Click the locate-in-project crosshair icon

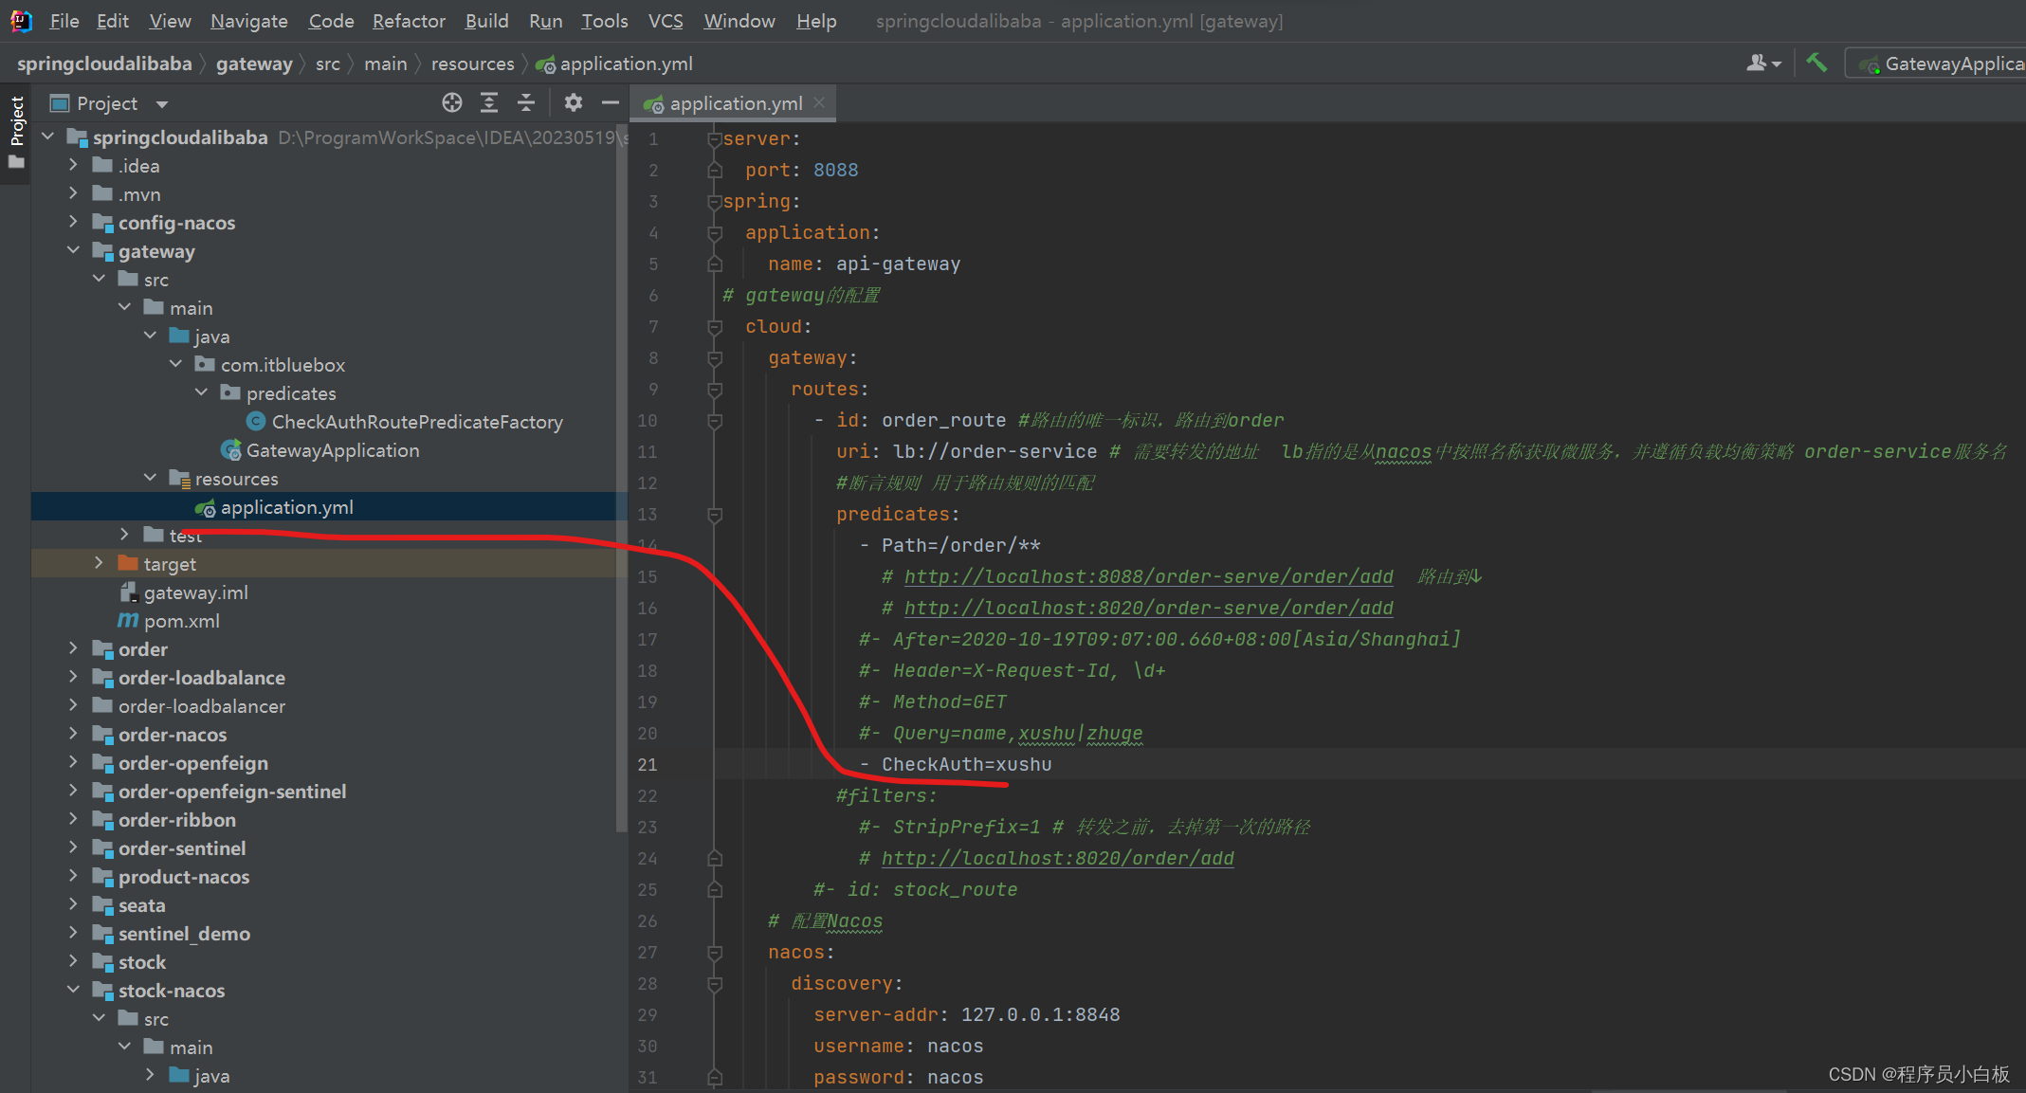click(x=452, y=102)
